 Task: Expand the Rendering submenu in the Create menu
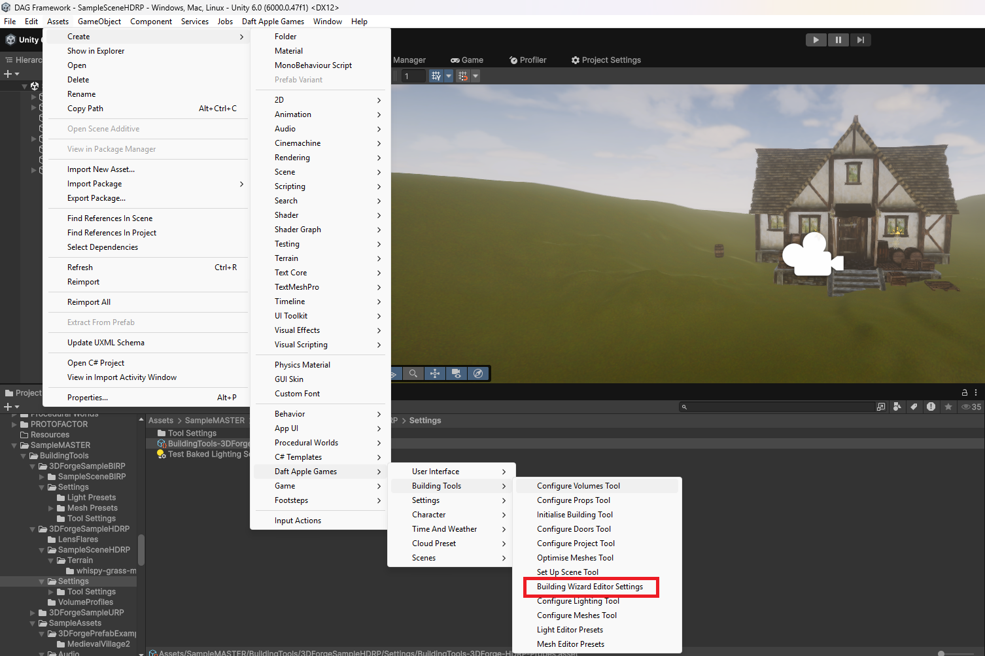coord(292,157)
